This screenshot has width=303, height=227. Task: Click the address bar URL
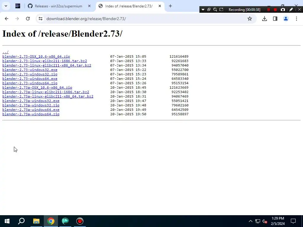click(86, 19)
